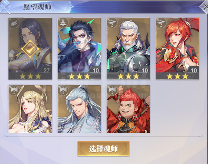
Task: Select the blue-haired masked man card
Action: point(79,49)
